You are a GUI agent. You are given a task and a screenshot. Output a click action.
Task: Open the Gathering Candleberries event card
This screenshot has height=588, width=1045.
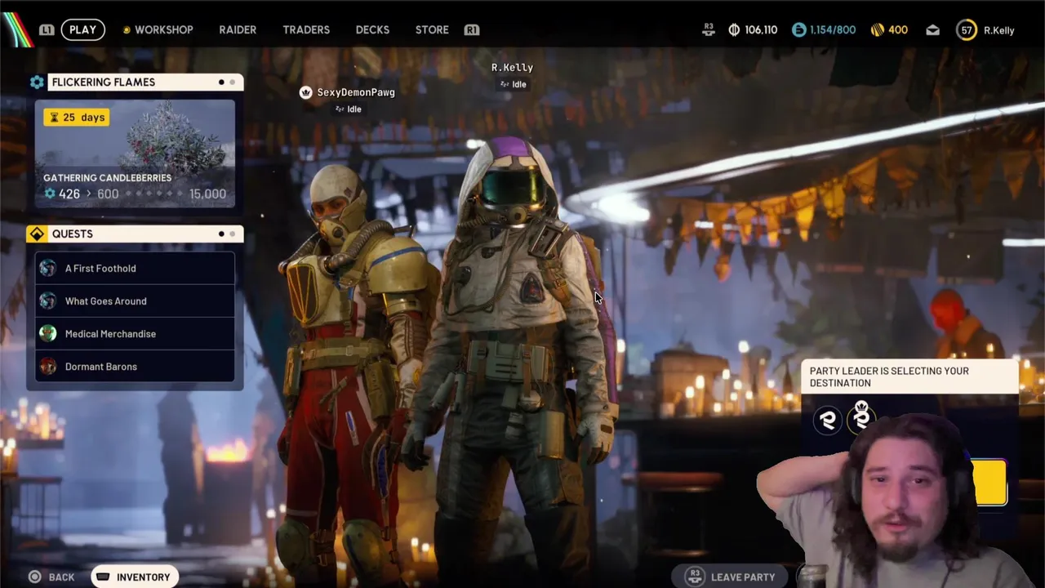(135, 152)
